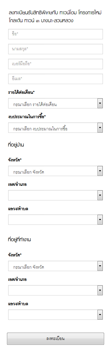Expand work address เขต/อำเภอ district dropdown
112x350 pixels.
click(55, 290)
